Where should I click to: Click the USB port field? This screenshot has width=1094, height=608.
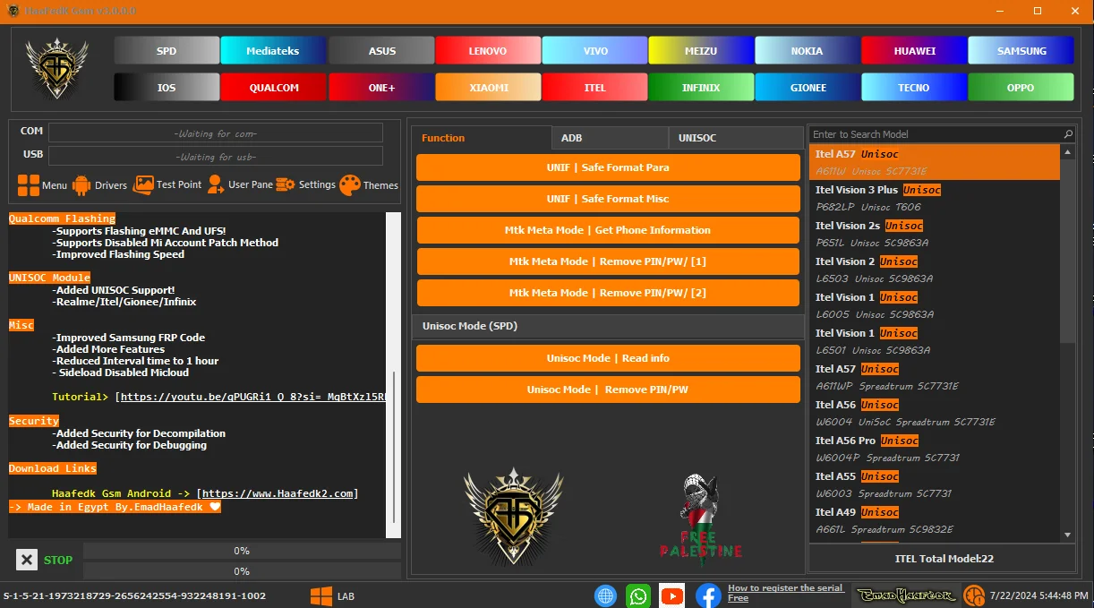pos(215,157)
